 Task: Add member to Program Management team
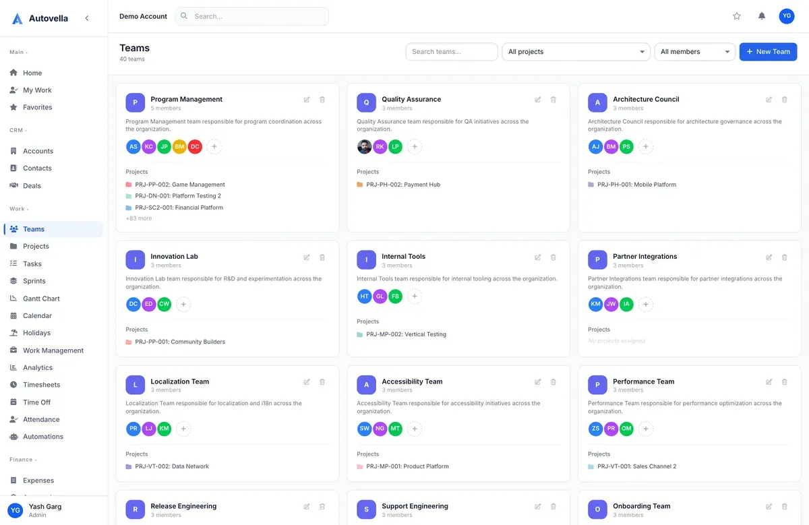(214, 146)
